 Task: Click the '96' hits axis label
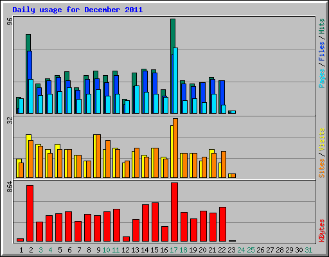[10, 21]
